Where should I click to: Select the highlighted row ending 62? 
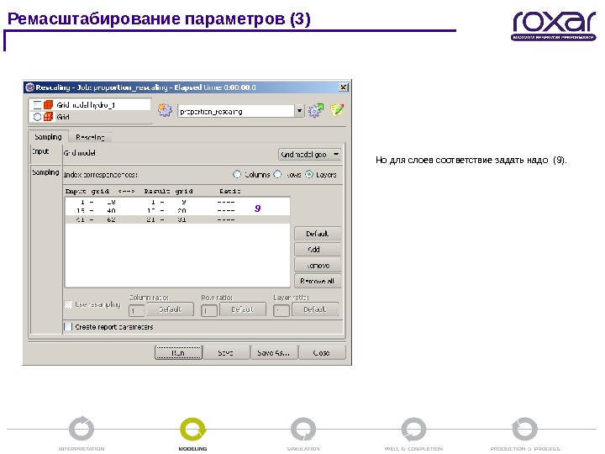pyautogui.click(x=177, y=219)
